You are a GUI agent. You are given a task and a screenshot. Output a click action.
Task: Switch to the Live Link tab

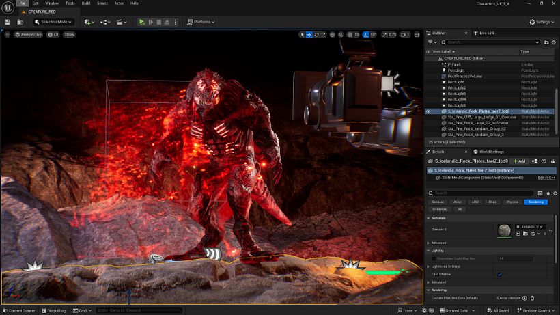[x=484, y=33]
